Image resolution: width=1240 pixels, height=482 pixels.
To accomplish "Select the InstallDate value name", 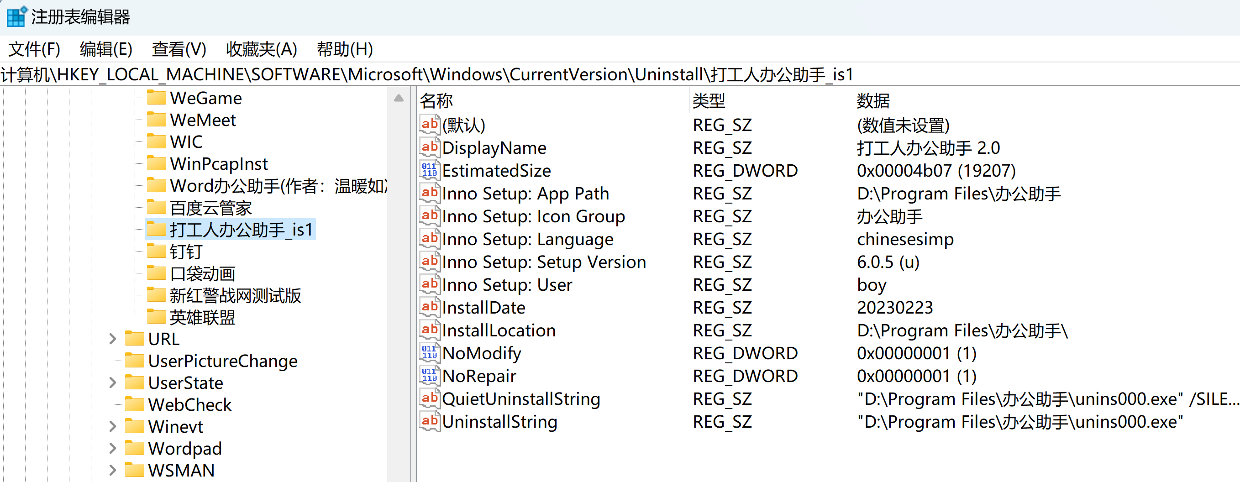I will click(484, 307).
